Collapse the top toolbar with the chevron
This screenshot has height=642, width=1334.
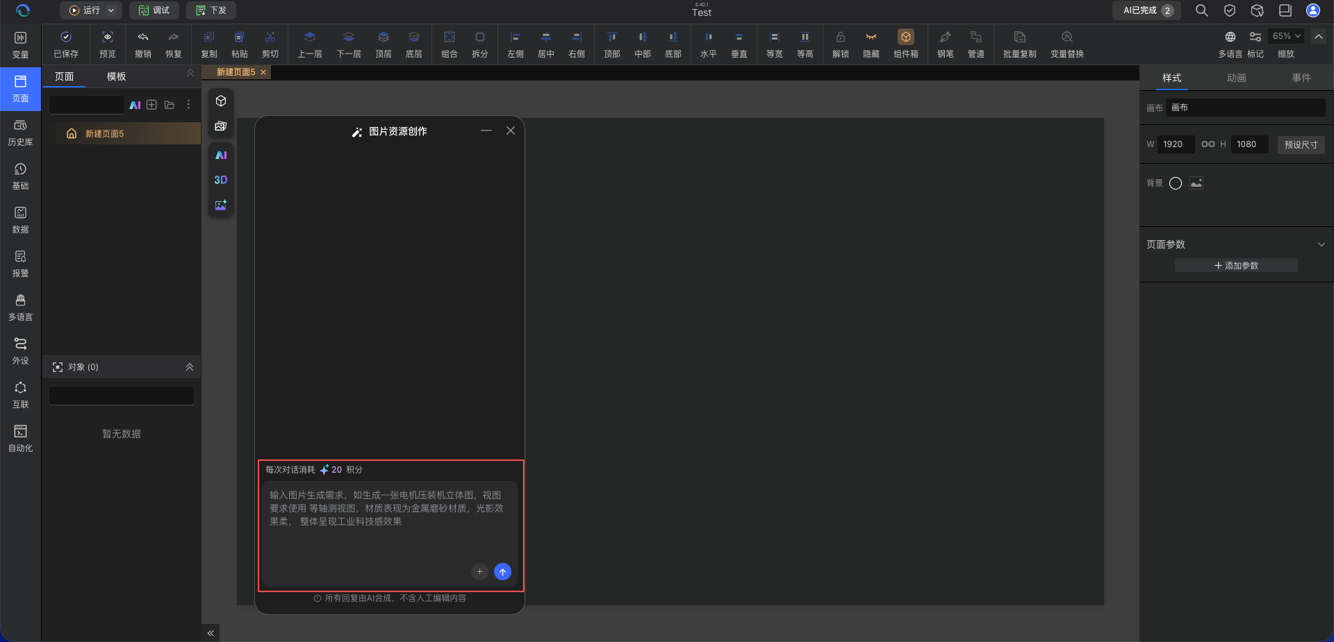point(1319,36)
